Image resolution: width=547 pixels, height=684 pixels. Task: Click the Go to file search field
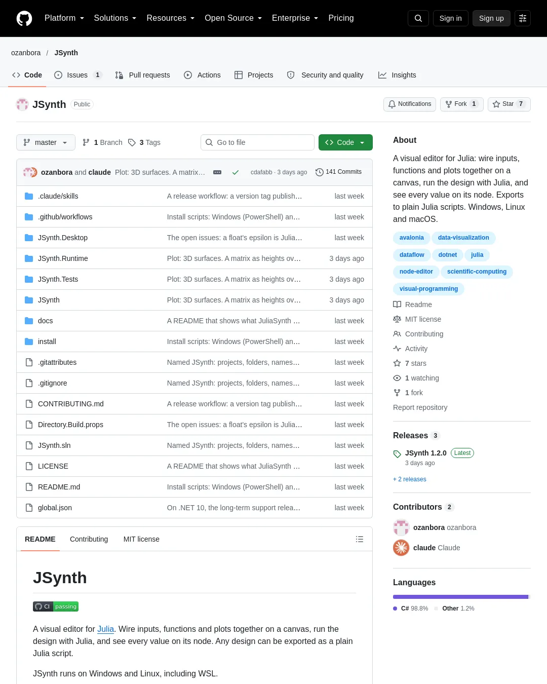(x=257, y=142)
